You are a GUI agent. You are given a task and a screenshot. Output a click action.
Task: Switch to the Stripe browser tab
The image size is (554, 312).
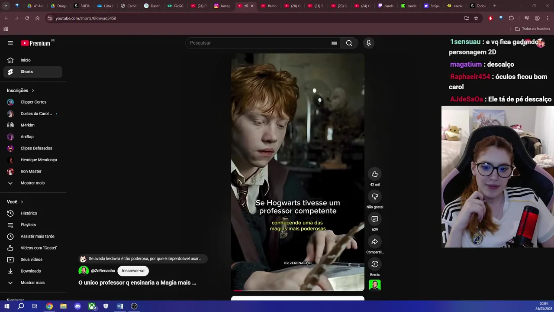[x=432, y=6]
